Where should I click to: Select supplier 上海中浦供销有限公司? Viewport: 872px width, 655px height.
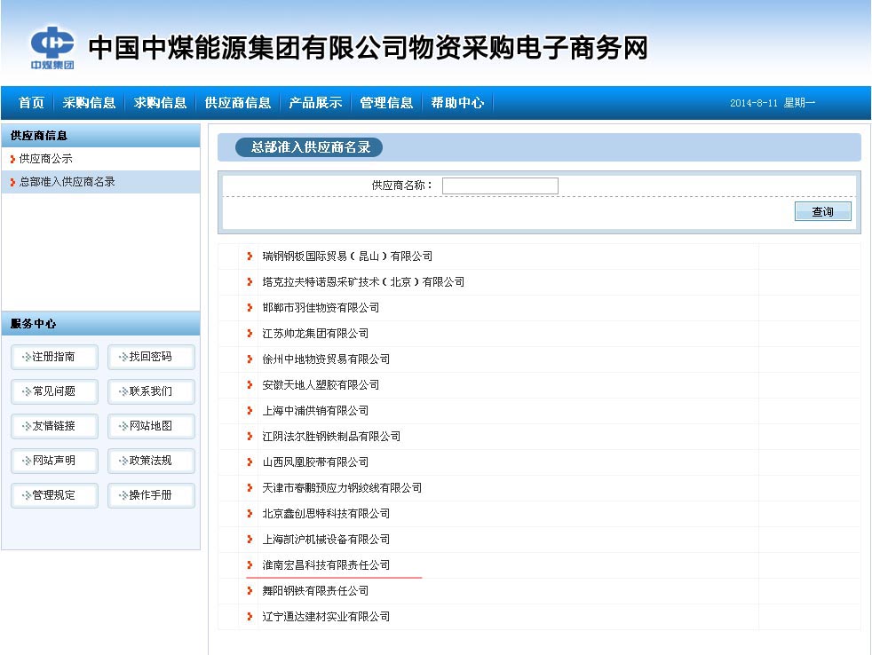(x=315, y=411)
